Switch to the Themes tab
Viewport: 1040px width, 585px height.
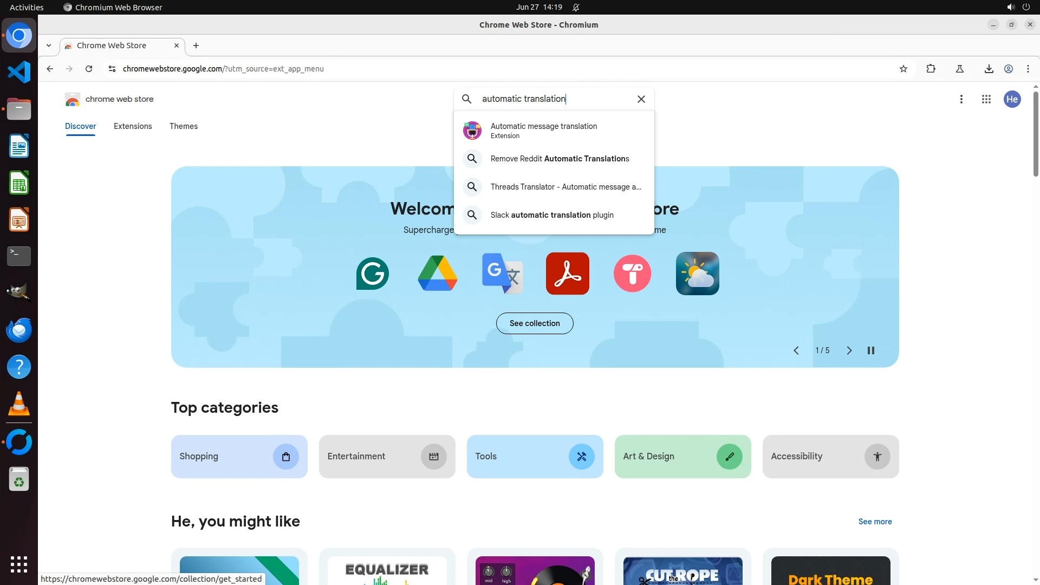pyautogui.click(x=183, y=126)
